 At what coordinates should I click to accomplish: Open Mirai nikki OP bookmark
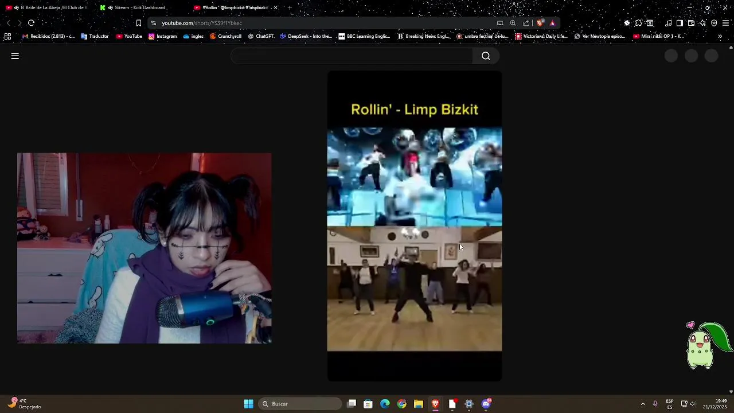tap(658, 36)
